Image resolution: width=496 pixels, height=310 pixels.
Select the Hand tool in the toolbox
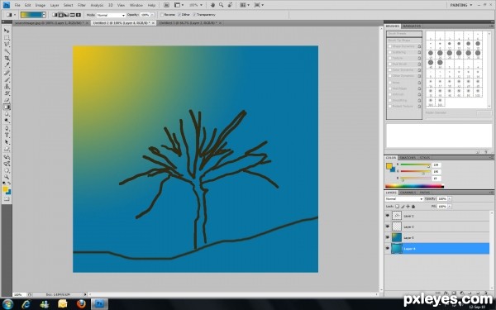(7, 170)
